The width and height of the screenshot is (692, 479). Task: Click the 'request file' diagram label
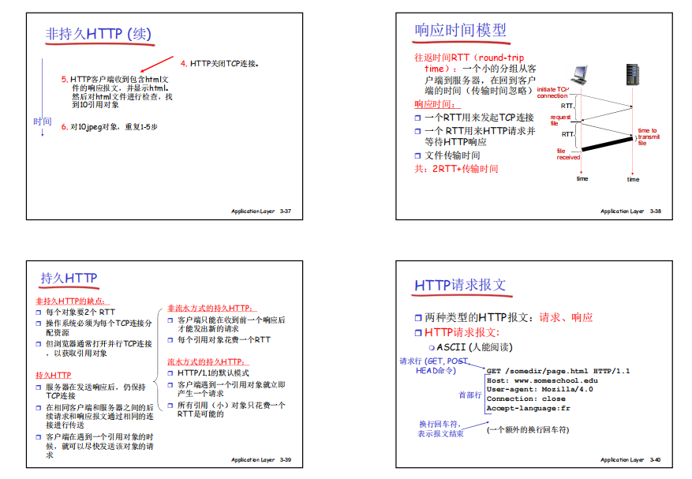560,120
